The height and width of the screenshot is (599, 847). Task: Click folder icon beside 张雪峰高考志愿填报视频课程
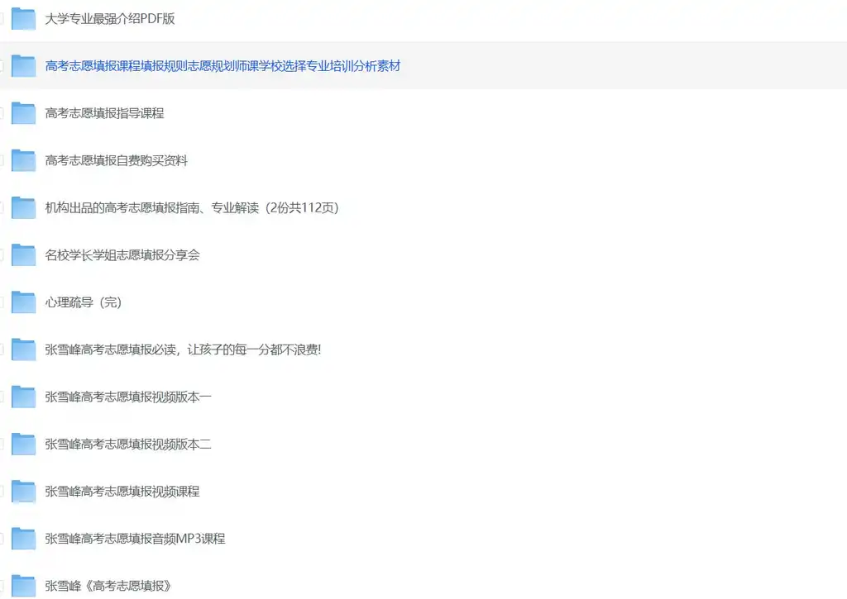[x=24, y=492]
